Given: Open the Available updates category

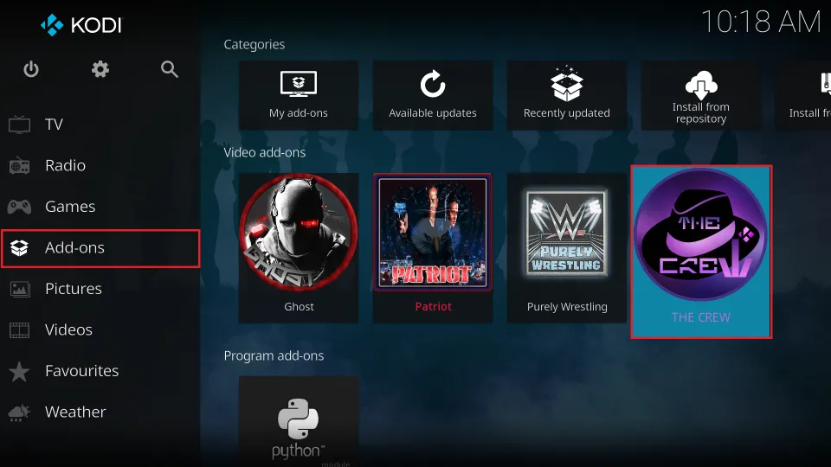Looking at the screenshot, I should pyautogui.click(x=433, y=95).
